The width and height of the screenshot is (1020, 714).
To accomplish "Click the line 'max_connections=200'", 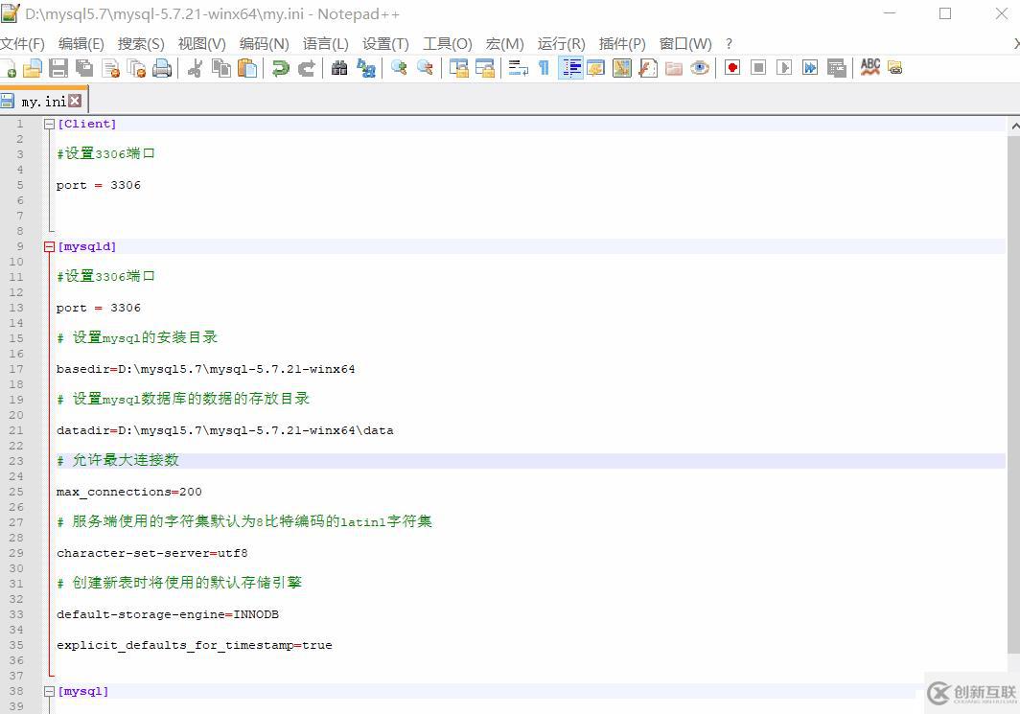I will (128, 492).
